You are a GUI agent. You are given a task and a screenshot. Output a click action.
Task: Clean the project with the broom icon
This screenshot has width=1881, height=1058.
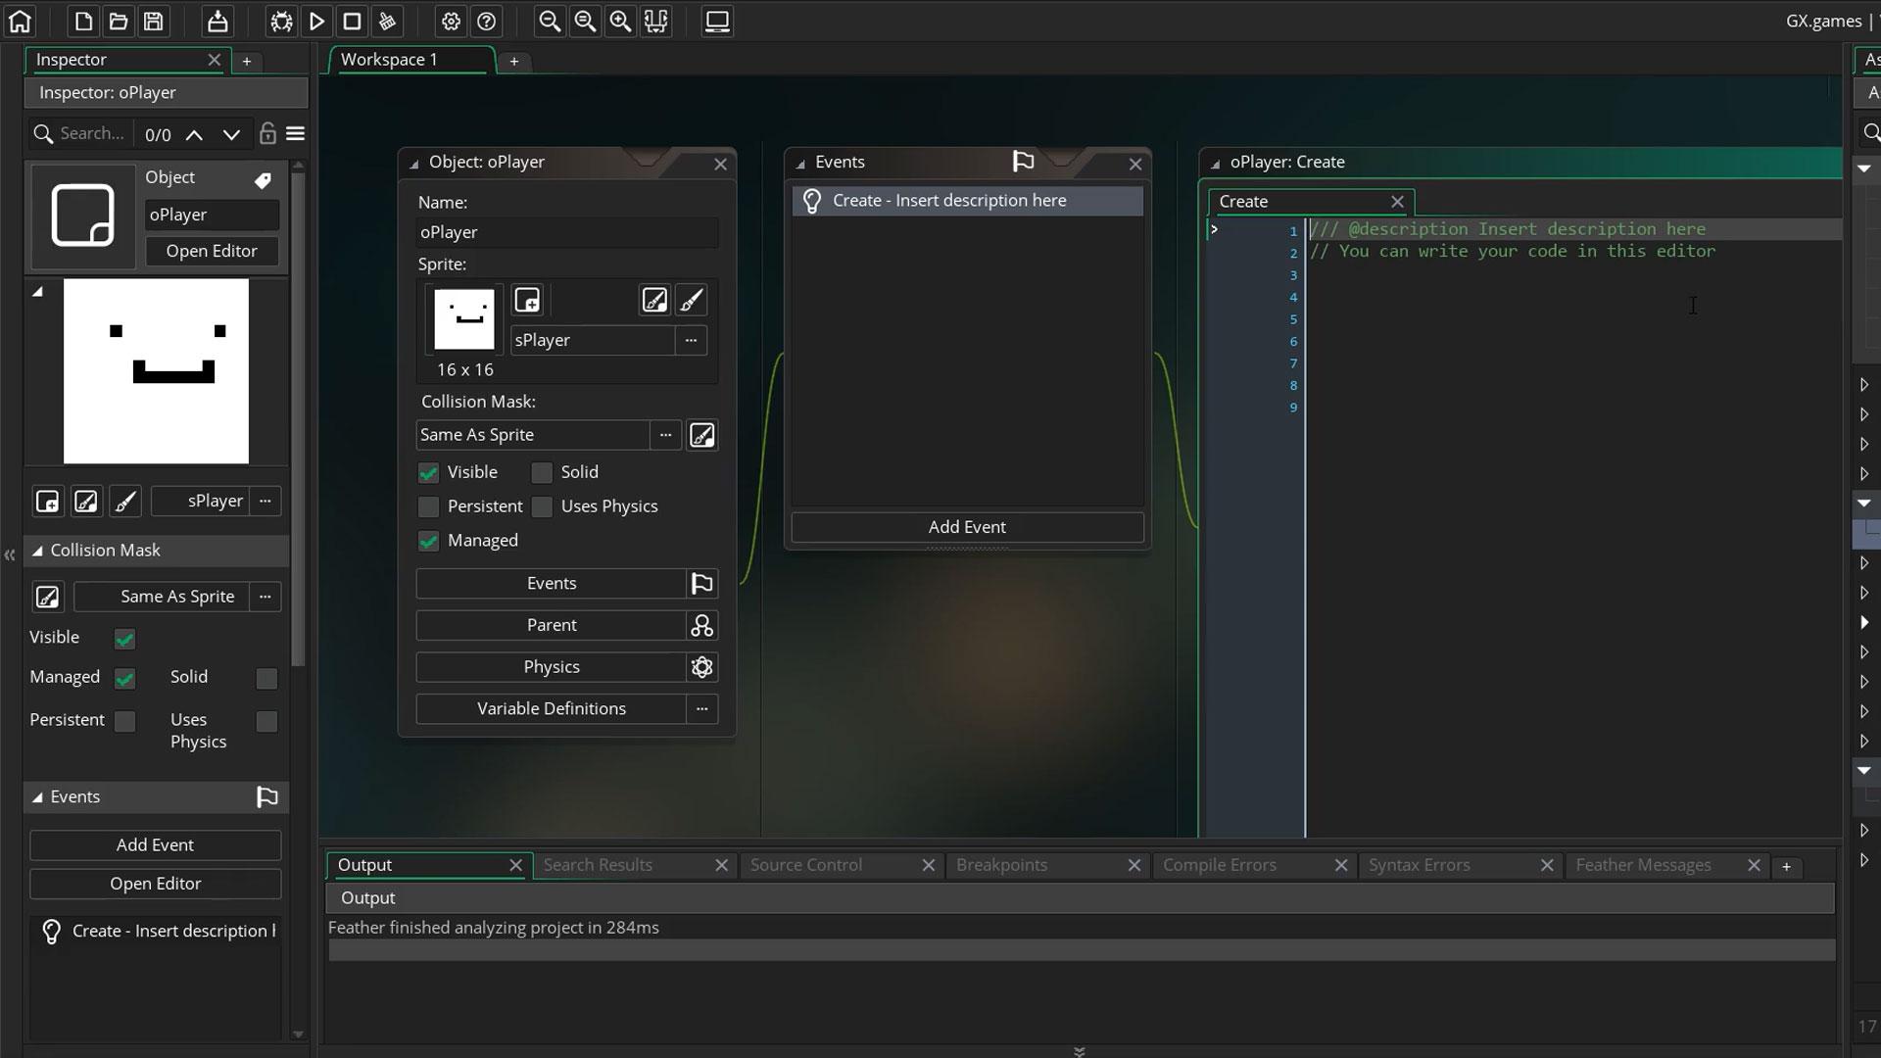387,21
